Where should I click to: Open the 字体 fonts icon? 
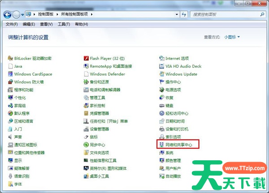coord(10,184)
